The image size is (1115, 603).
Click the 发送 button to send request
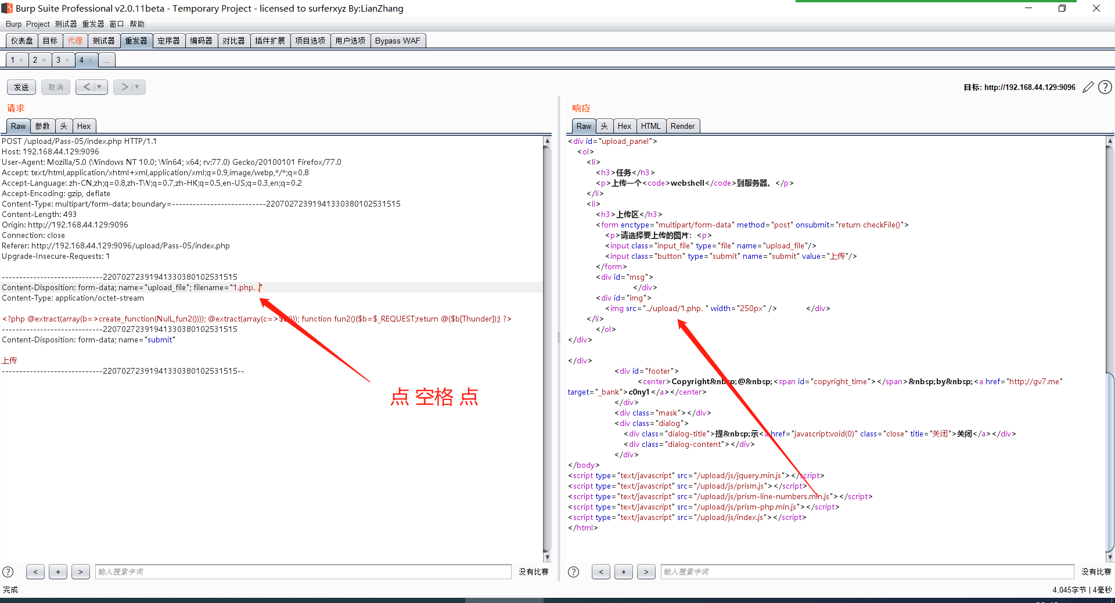tap(21, 87)
